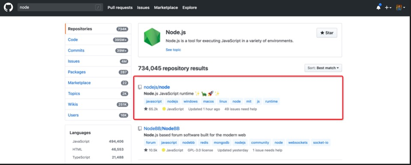Click the javascript tag under nodejs/node
Image resolution: width=411 pixels, height=165 pixels.
[x=154, y=101]
